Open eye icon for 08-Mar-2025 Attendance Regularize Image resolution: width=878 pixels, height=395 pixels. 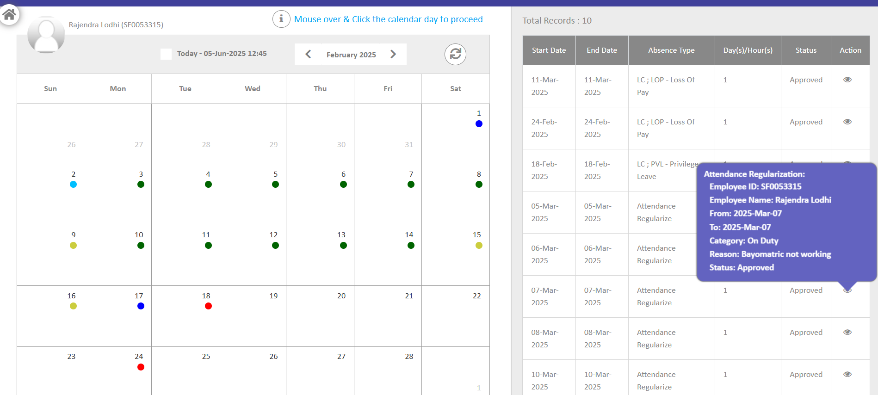(847, 332)
